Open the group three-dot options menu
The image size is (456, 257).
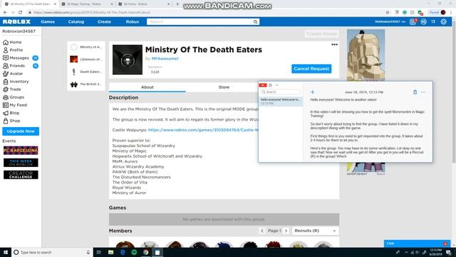(334, 44)
